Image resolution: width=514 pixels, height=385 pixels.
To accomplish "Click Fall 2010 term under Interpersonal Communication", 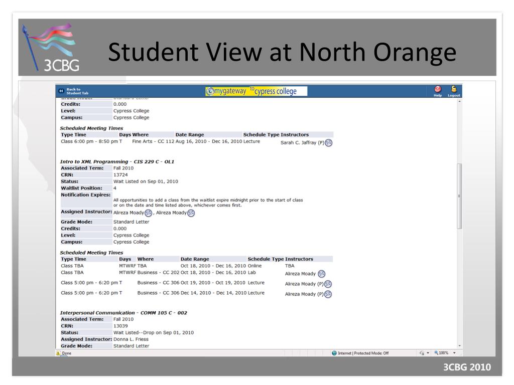I will 123,319.
